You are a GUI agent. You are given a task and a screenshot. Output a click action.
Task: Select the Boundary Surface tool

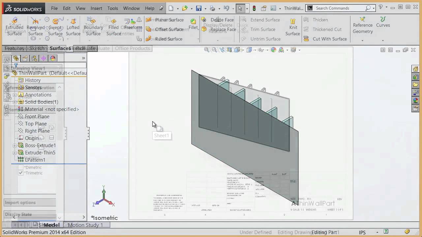(x=93, y=27)
